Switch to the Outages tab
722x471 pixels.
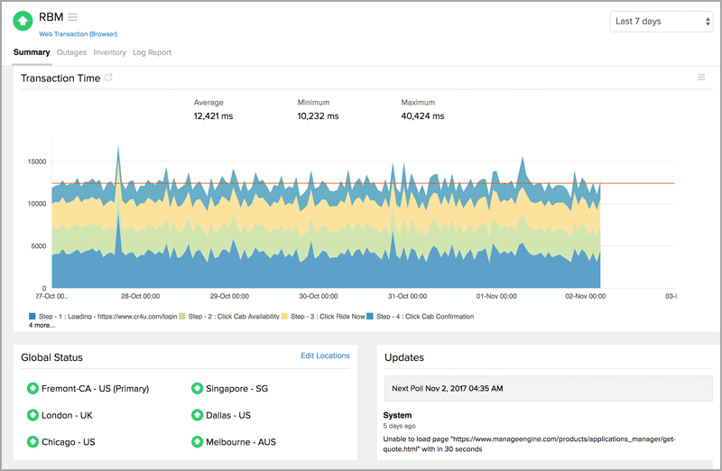click(x=71, y=52)
